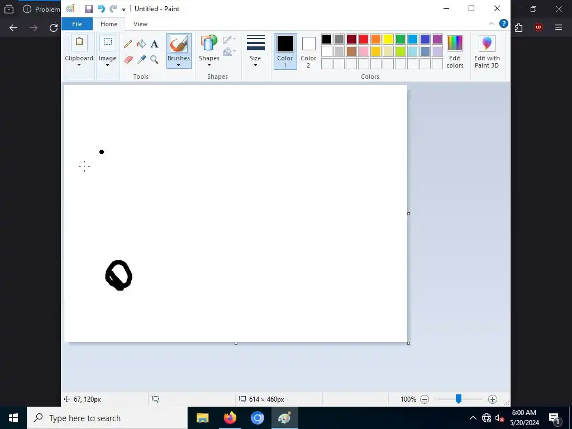Click the canvas bottom-right corner resize handle
The width and height of the screenshot is (572, 429).
pyautogui.click(x=408, y=344)
